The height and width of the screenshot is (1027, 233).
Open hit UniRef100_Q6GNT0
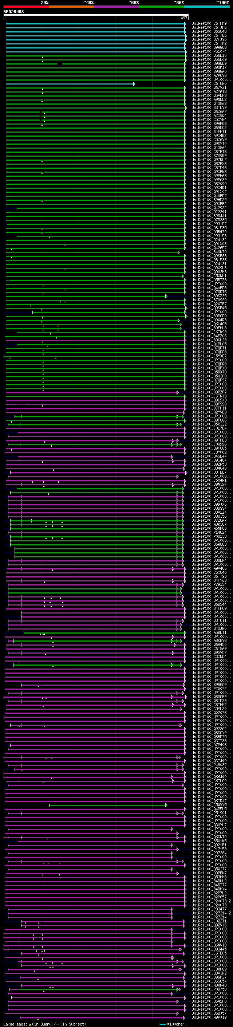209,837
